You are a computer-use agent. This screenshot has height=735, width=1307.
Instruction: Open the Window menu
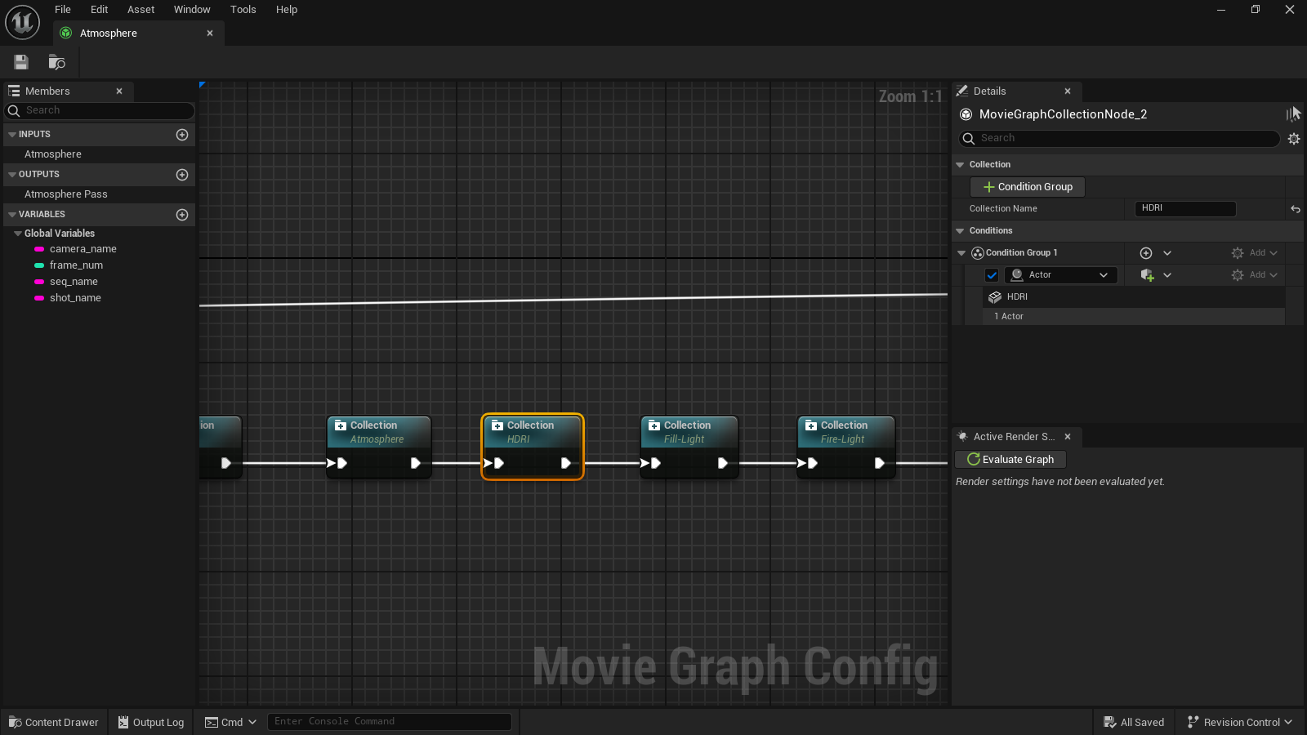tap(192, 10)
